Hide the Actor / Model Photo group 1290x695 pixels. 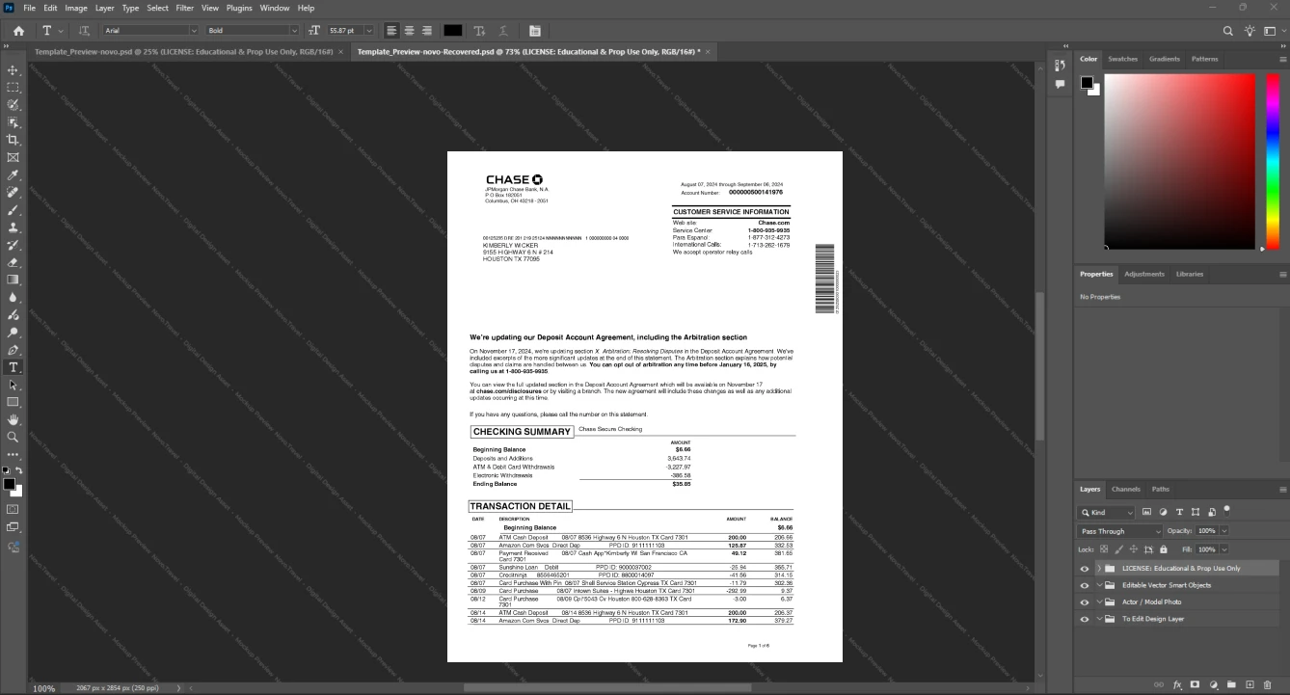coord(1085,602)
